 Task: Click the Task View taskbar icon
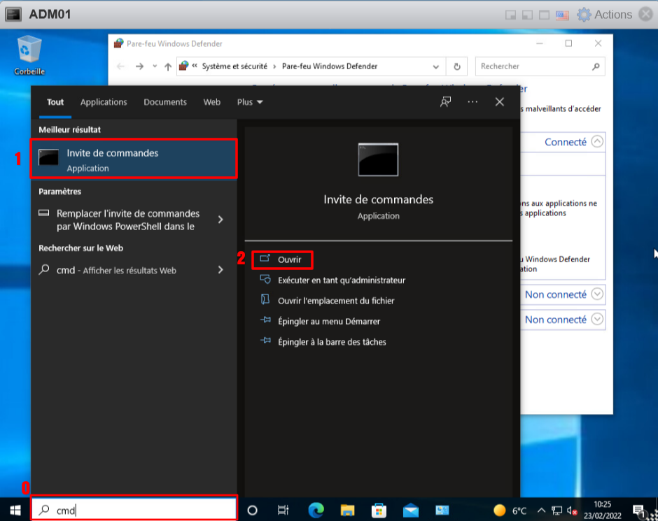coord(283,510)
